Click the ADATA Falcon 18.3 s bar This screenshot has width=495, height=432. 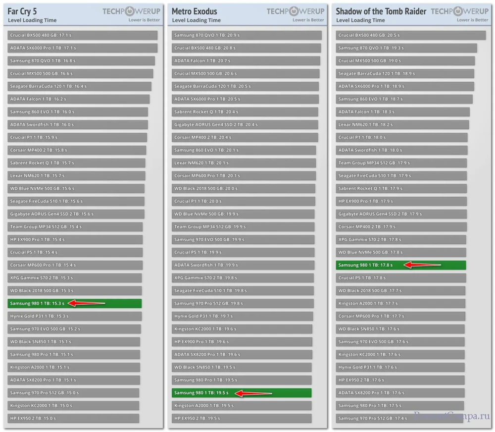(403, 112)
